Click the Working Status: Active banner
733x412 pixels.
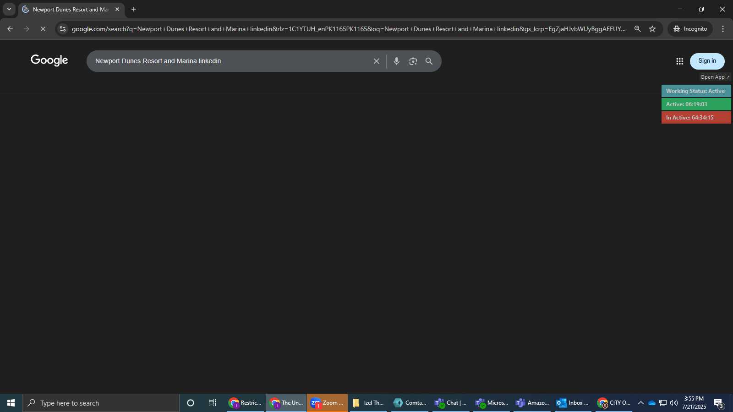click(696, 91)
